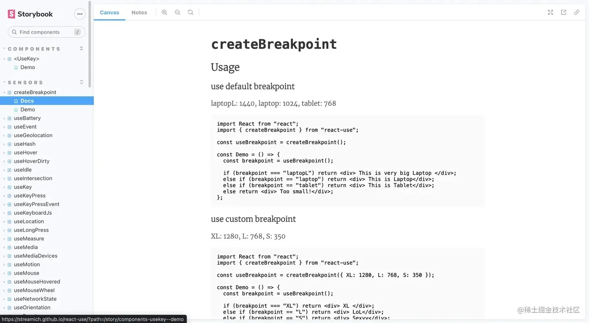Copy the story link using the link icon

(x=576, y=12)
